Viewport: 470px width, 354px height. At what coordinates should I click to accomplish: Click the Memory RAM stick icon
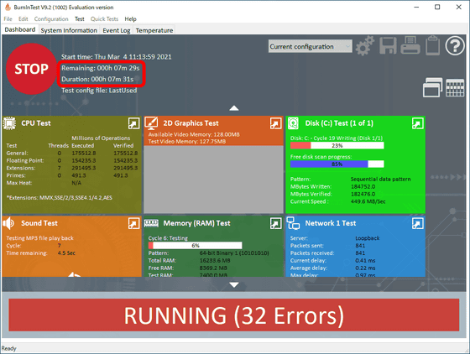151,223
